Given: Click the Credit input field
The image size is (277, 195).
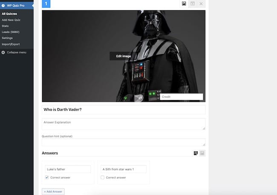Looking at the screenshot, I should [x=182, y=97].
